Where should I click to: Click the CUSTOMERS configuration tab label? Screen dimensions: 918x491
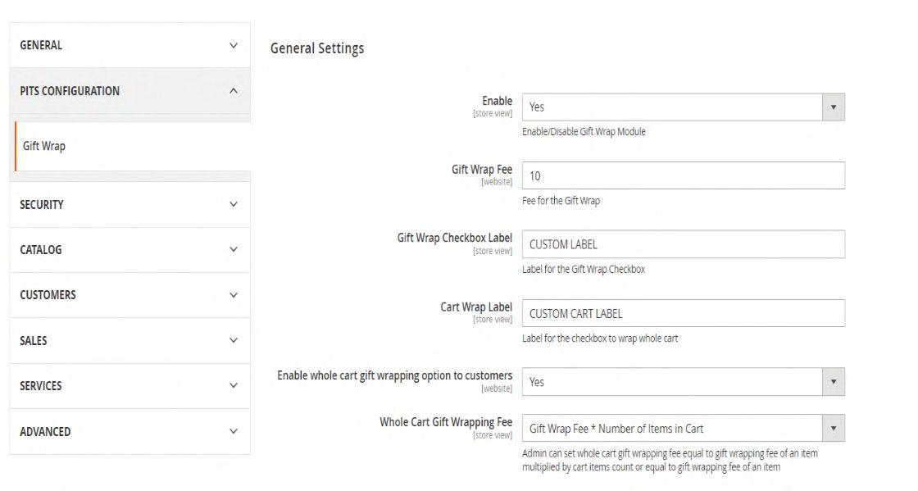point(48,295)
